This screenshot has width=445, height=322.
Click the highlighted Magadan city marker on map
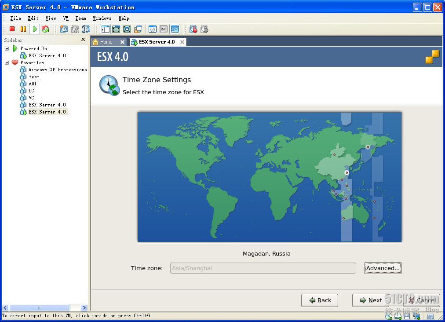pyautogui.click(x=368, y=147)
